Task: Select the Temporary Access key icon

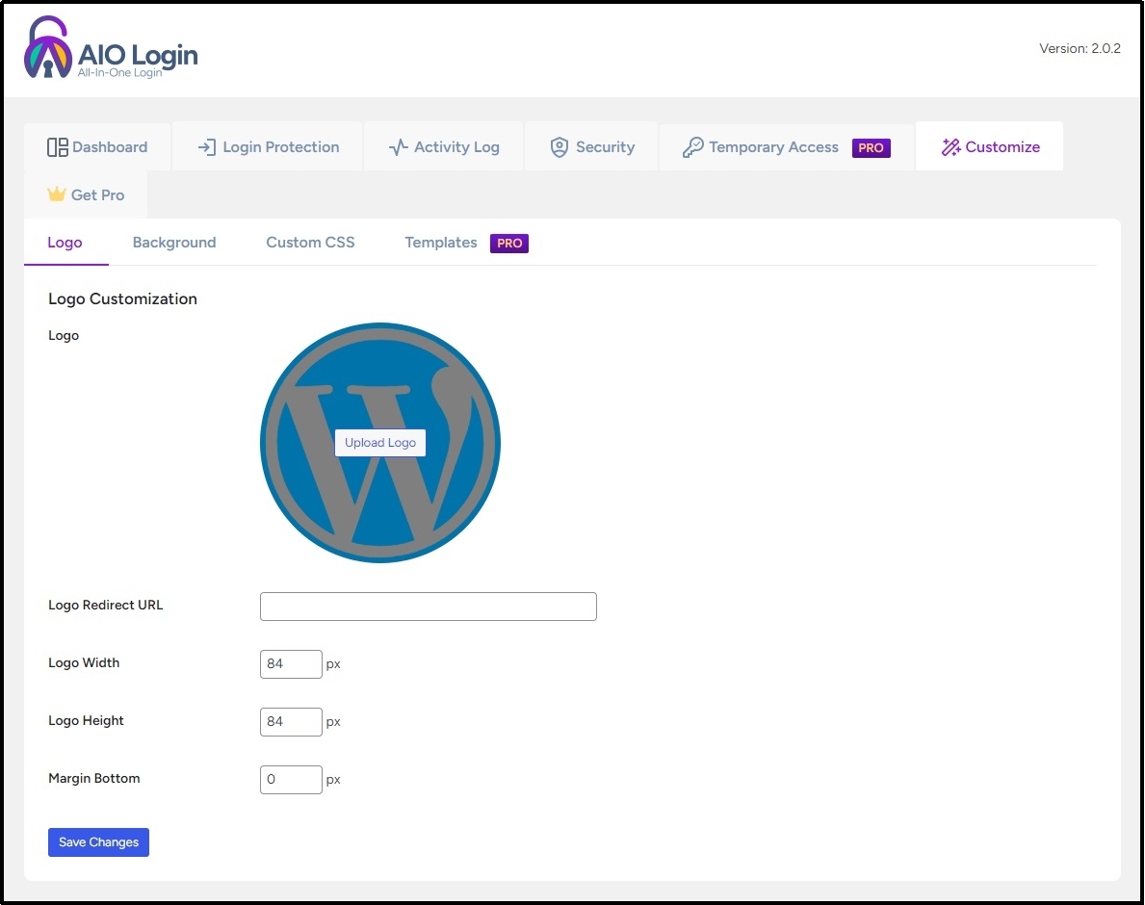Action: click(693, 147)
